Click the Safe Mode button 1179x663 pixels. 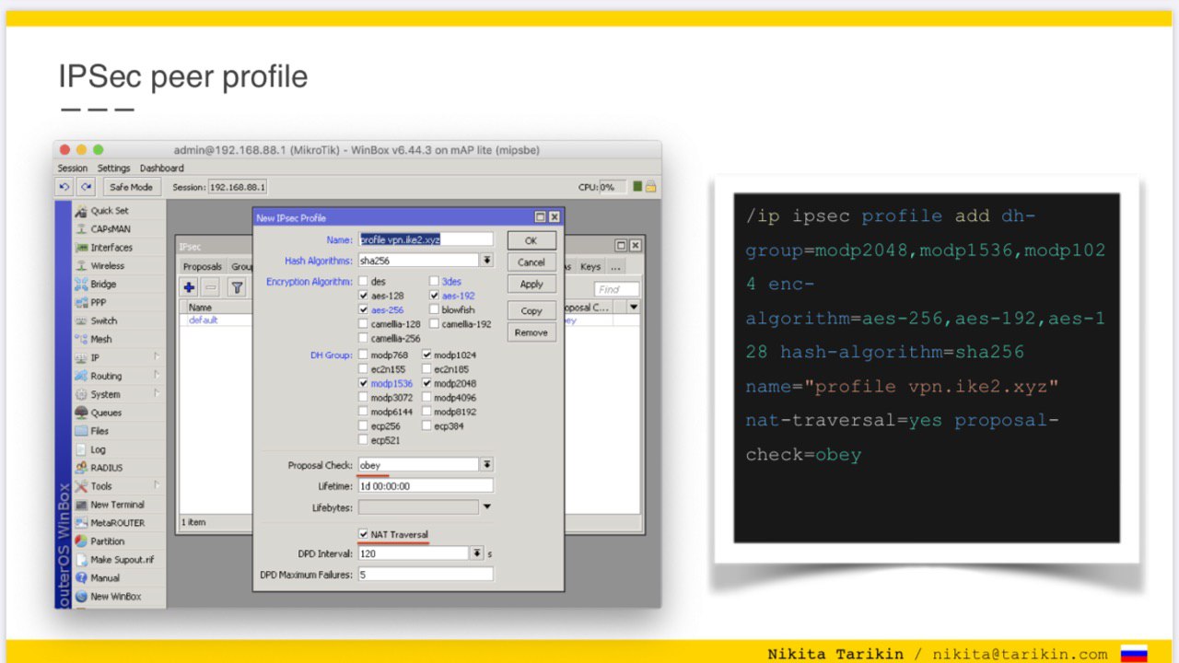click(x=132, y=187)
